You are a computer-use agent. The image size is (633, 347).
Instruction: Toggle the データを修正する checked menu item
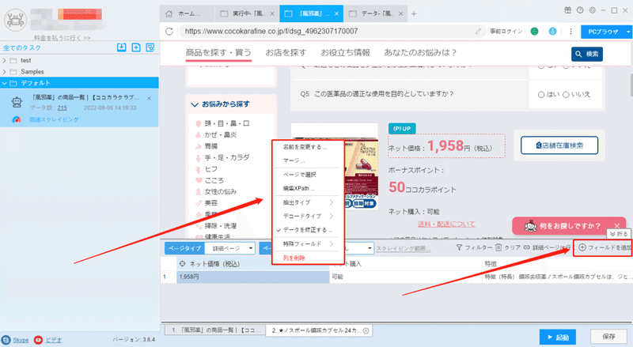pos(306,229)
